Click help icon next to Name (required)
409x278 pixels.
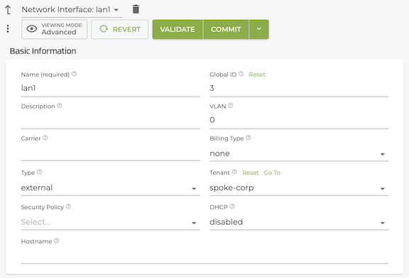pos(74,74)
